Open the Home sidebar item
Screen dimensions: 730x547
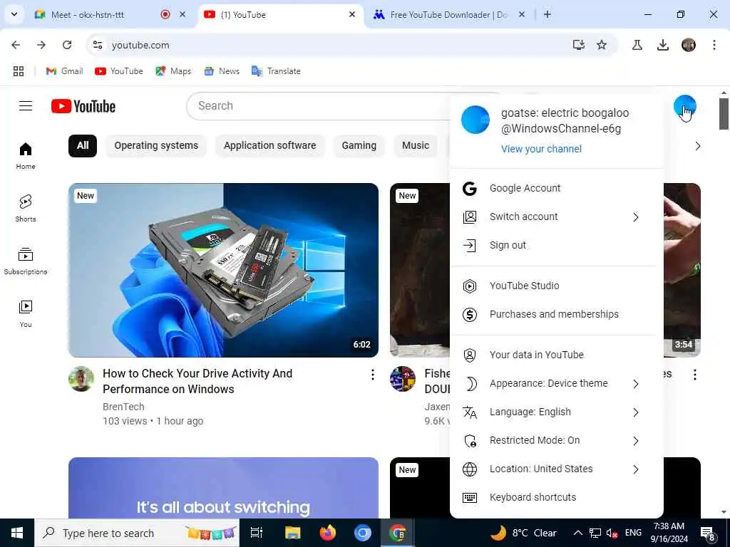pyautogui.click(x=26, y=156)
